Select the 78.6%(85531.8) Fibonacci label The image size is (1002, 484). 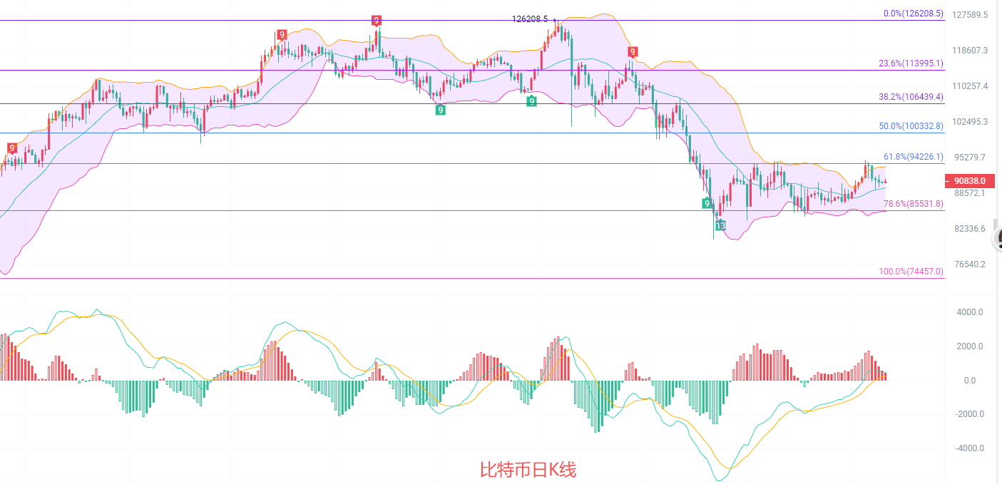pos(913,204)
